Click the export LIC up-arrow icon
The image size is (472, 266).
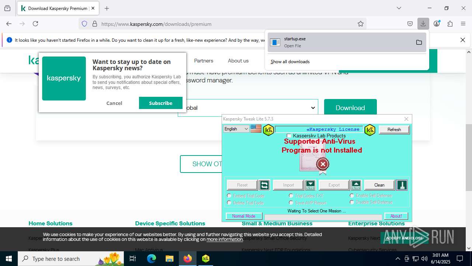[x=356, y=185]
